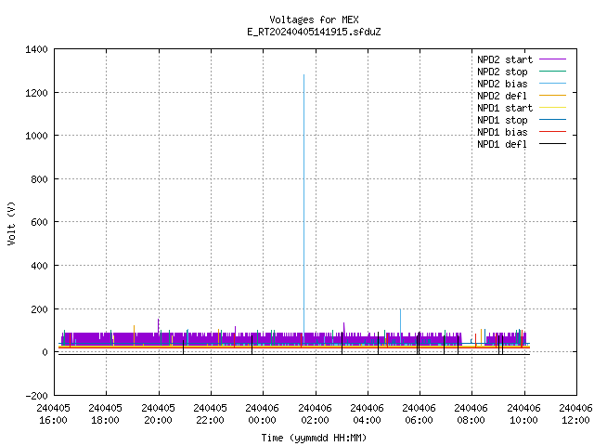Click the 200 y-axis tick label
The height and width of the screenshot is (446, 594).
(39, 309)
